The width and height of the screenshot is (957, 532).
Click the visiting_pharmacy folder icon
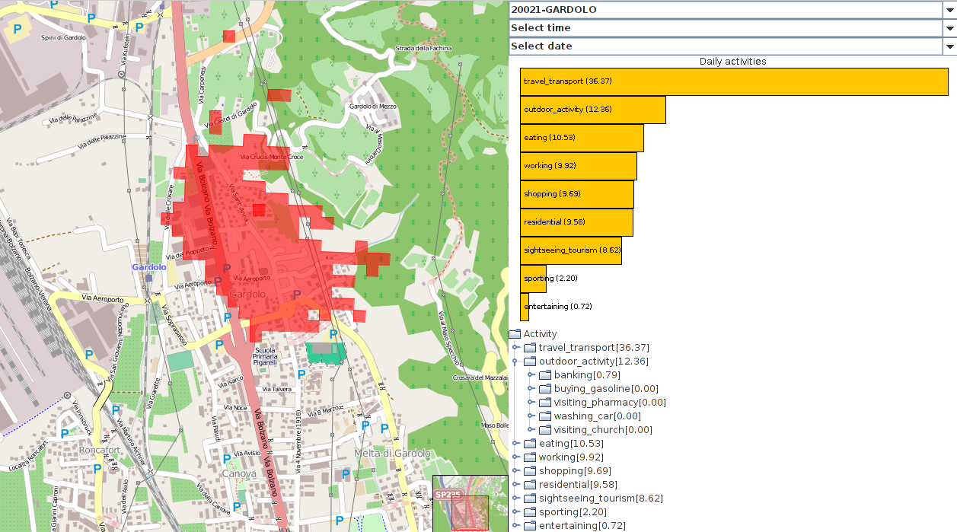click(x=545, y=403)
